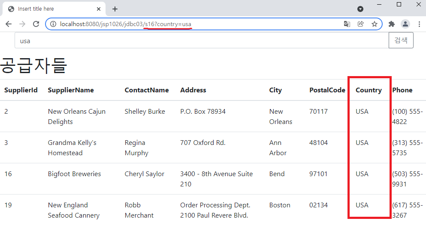Bookmark this page with the star
The width and height of the screenshot is (426, 233).
click(x=375, y=24)
